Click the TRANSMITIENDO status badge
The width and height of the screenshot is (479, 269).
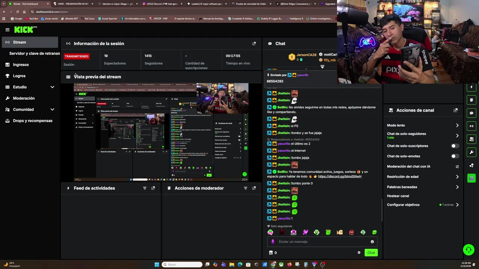tap(76, 56)
